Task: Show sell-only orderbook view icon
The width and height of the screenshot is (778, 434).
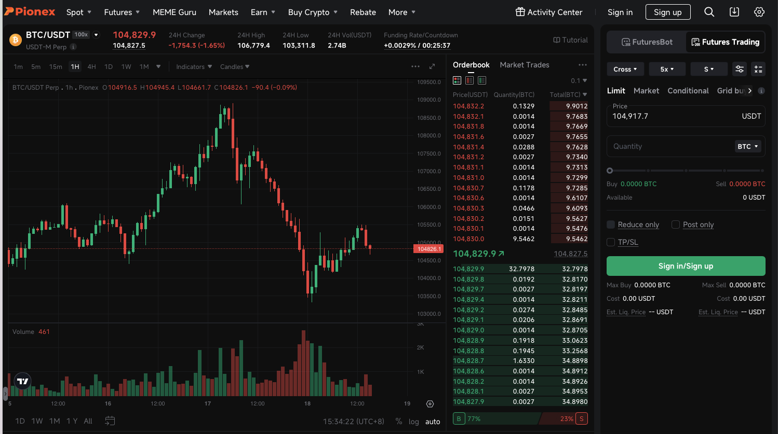Action: (470, 80)
